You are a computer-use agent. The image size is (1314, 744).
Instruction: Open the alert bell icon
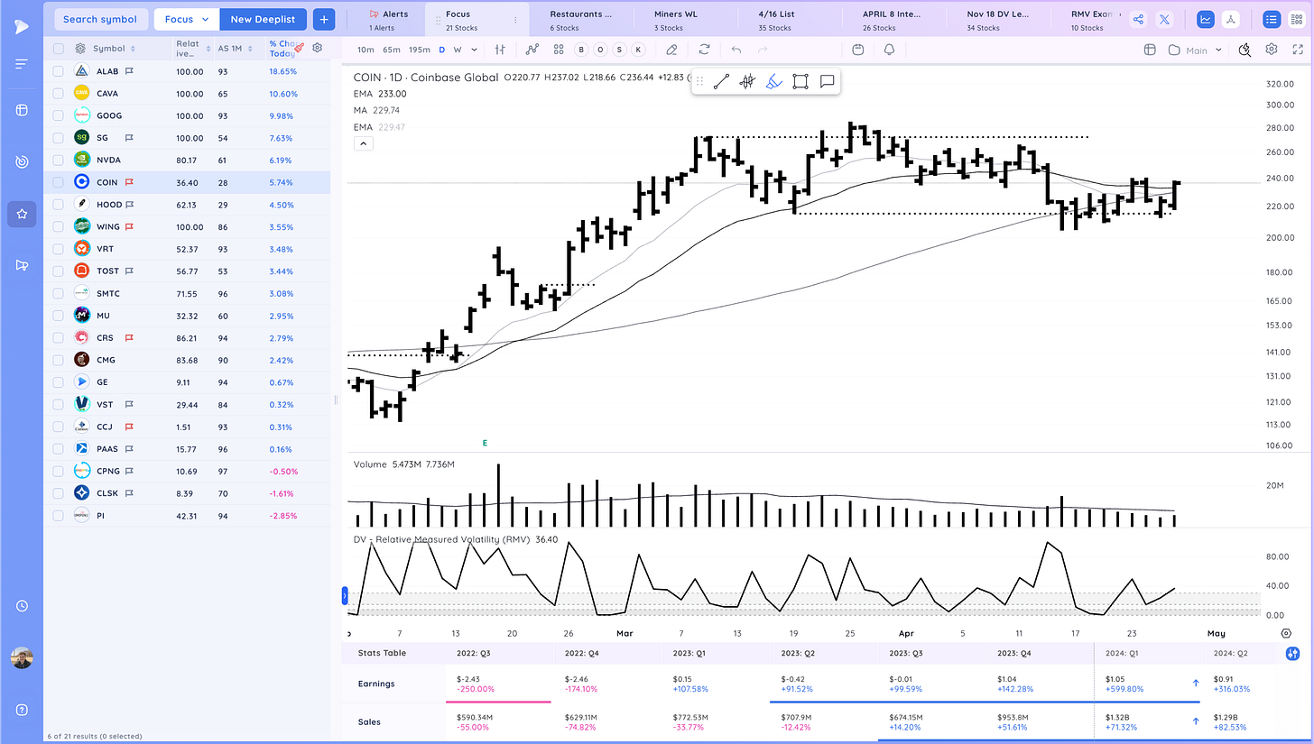890,50
